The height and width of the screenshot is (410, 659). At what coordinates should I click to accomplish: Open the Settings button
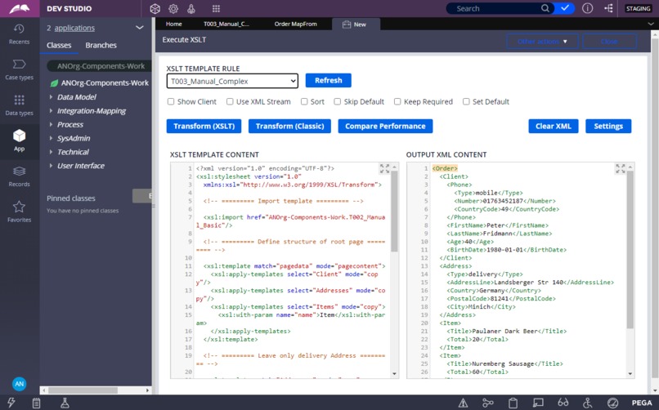608,126
